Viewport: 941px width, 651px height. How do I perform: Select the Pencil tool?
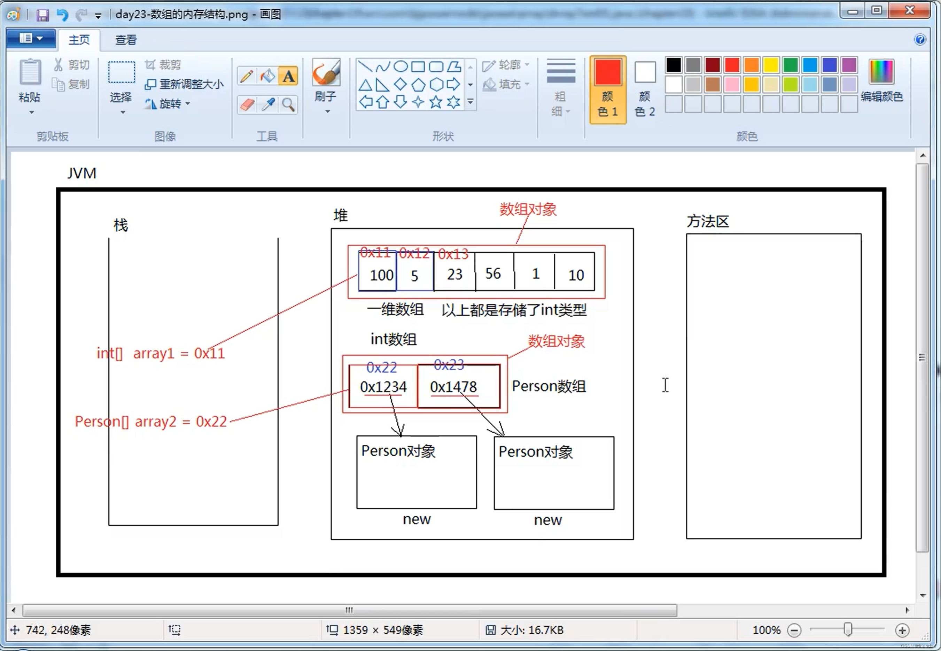[247, 76]
